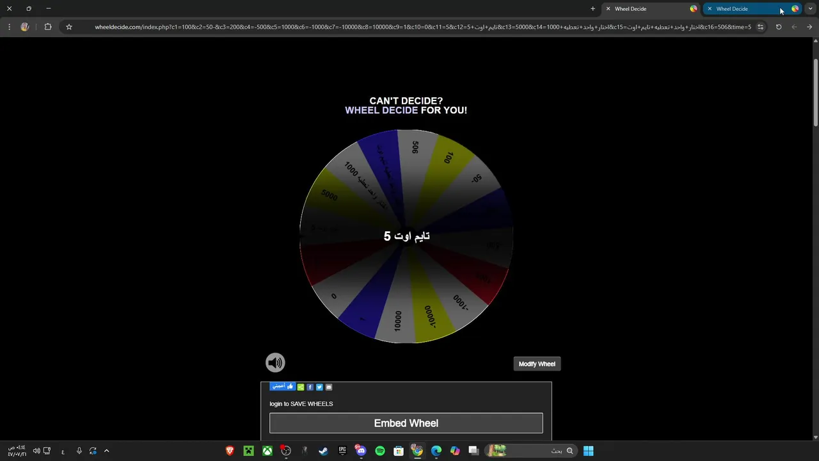This screenshot has height=461, width=819.
Task: Open Copilot from the taskbar
Action: pyautogui.click(x=455, y=451)
